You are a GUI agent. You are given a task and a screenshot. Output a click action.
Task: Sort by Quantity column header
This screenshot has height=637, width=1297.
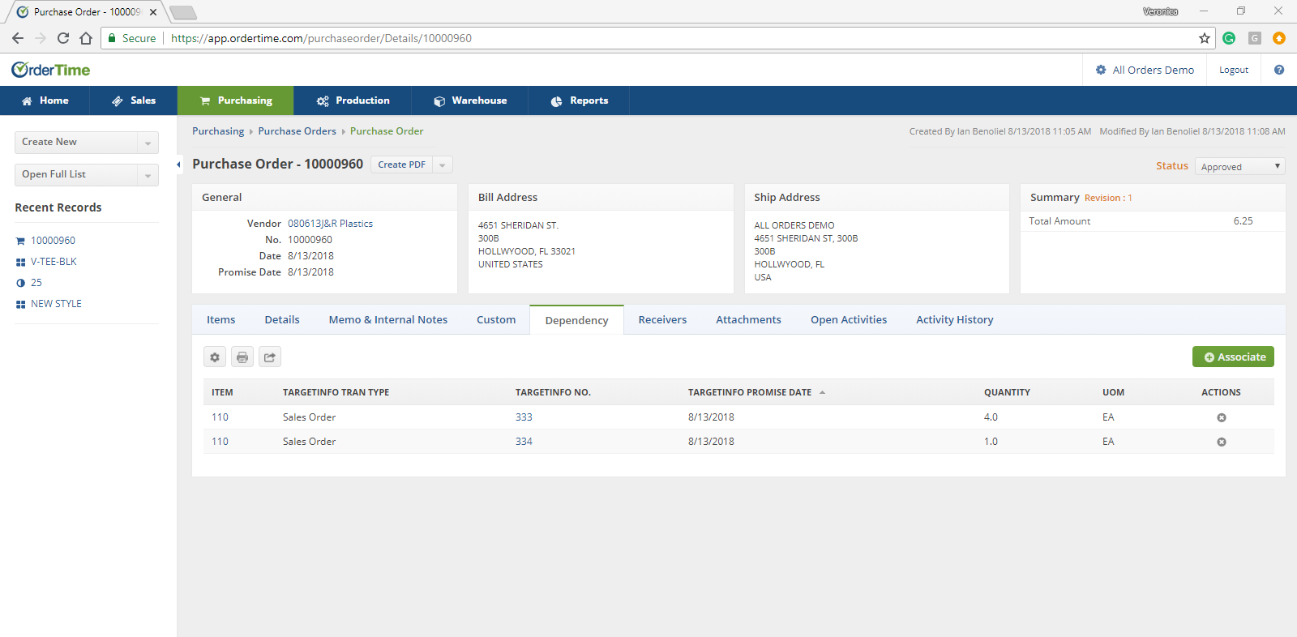1007,392
